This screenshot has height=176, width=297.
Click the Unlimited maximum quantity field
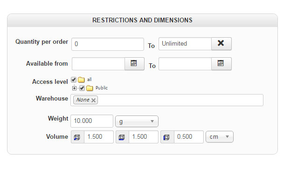(x=185, y=44)
